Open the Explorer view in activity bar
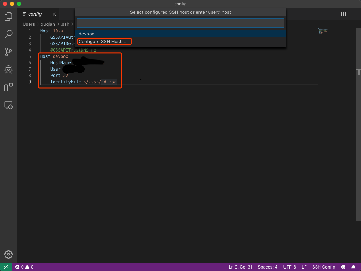The width and height of the screenshot is (361, 271). [x=8, y=16]
